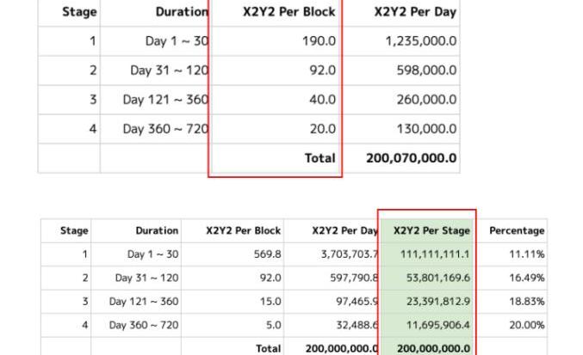Click the 16.49% percentage value

coord(527,278)
